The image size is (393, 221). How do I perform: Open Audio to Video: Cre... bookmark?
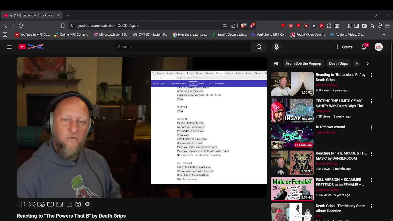point(347,35)
